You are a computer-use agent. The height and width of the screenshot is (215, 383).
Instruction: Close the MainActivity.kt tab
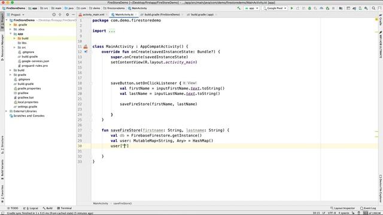pos(136,14)
